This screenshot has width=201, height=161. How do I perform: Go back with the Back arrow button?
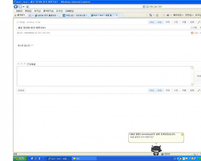click(x=16, y=7)
